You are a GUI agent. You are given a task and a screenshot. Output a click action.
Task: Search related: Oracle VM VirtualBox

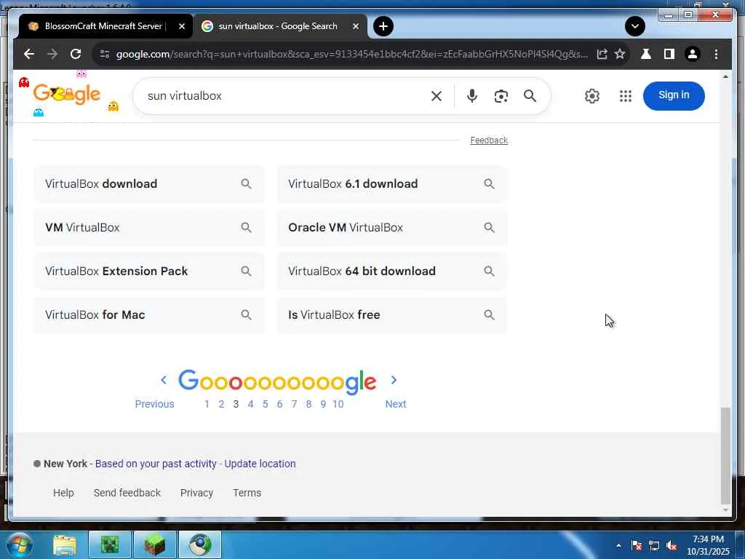pos(392,228)
